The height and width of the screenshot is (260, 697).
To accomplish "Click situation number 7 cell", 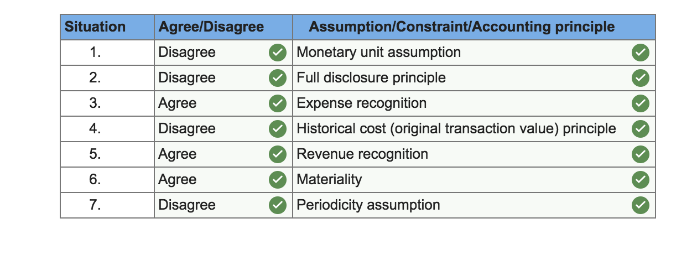I will [x=95, y=205].
